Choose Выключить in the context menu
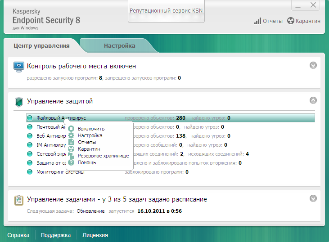 point(91,129)
